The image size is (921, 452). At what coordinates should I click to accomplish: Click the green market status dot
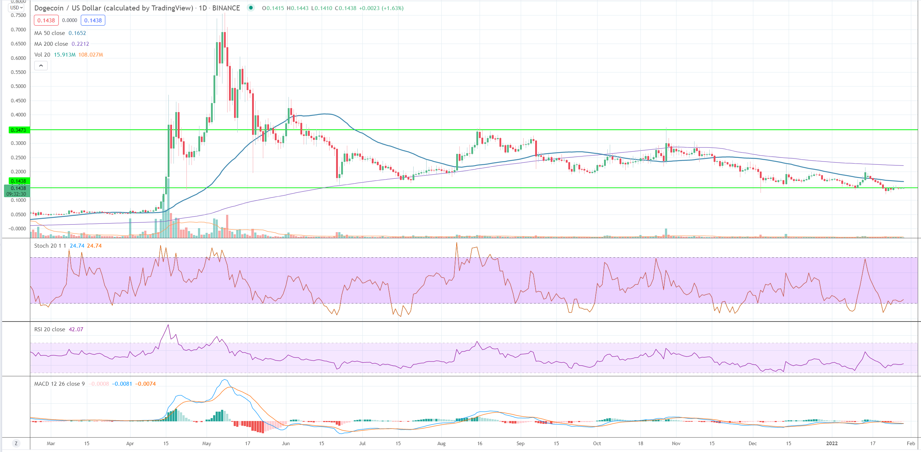point(251,8)
